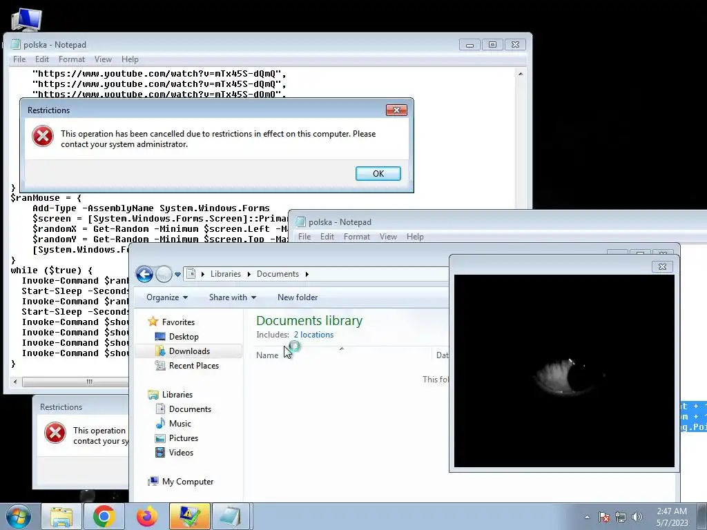707x530 pixels.
Task: Switch to Notepad taskbar item
Action: (231, 516)
